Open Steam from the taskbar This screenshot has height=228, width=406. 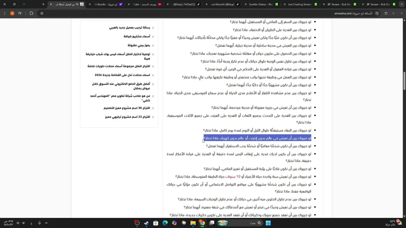146,223
